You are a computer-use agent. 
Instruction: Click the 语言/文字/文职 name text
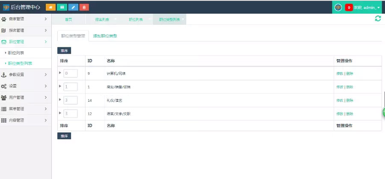coord(118,114)
